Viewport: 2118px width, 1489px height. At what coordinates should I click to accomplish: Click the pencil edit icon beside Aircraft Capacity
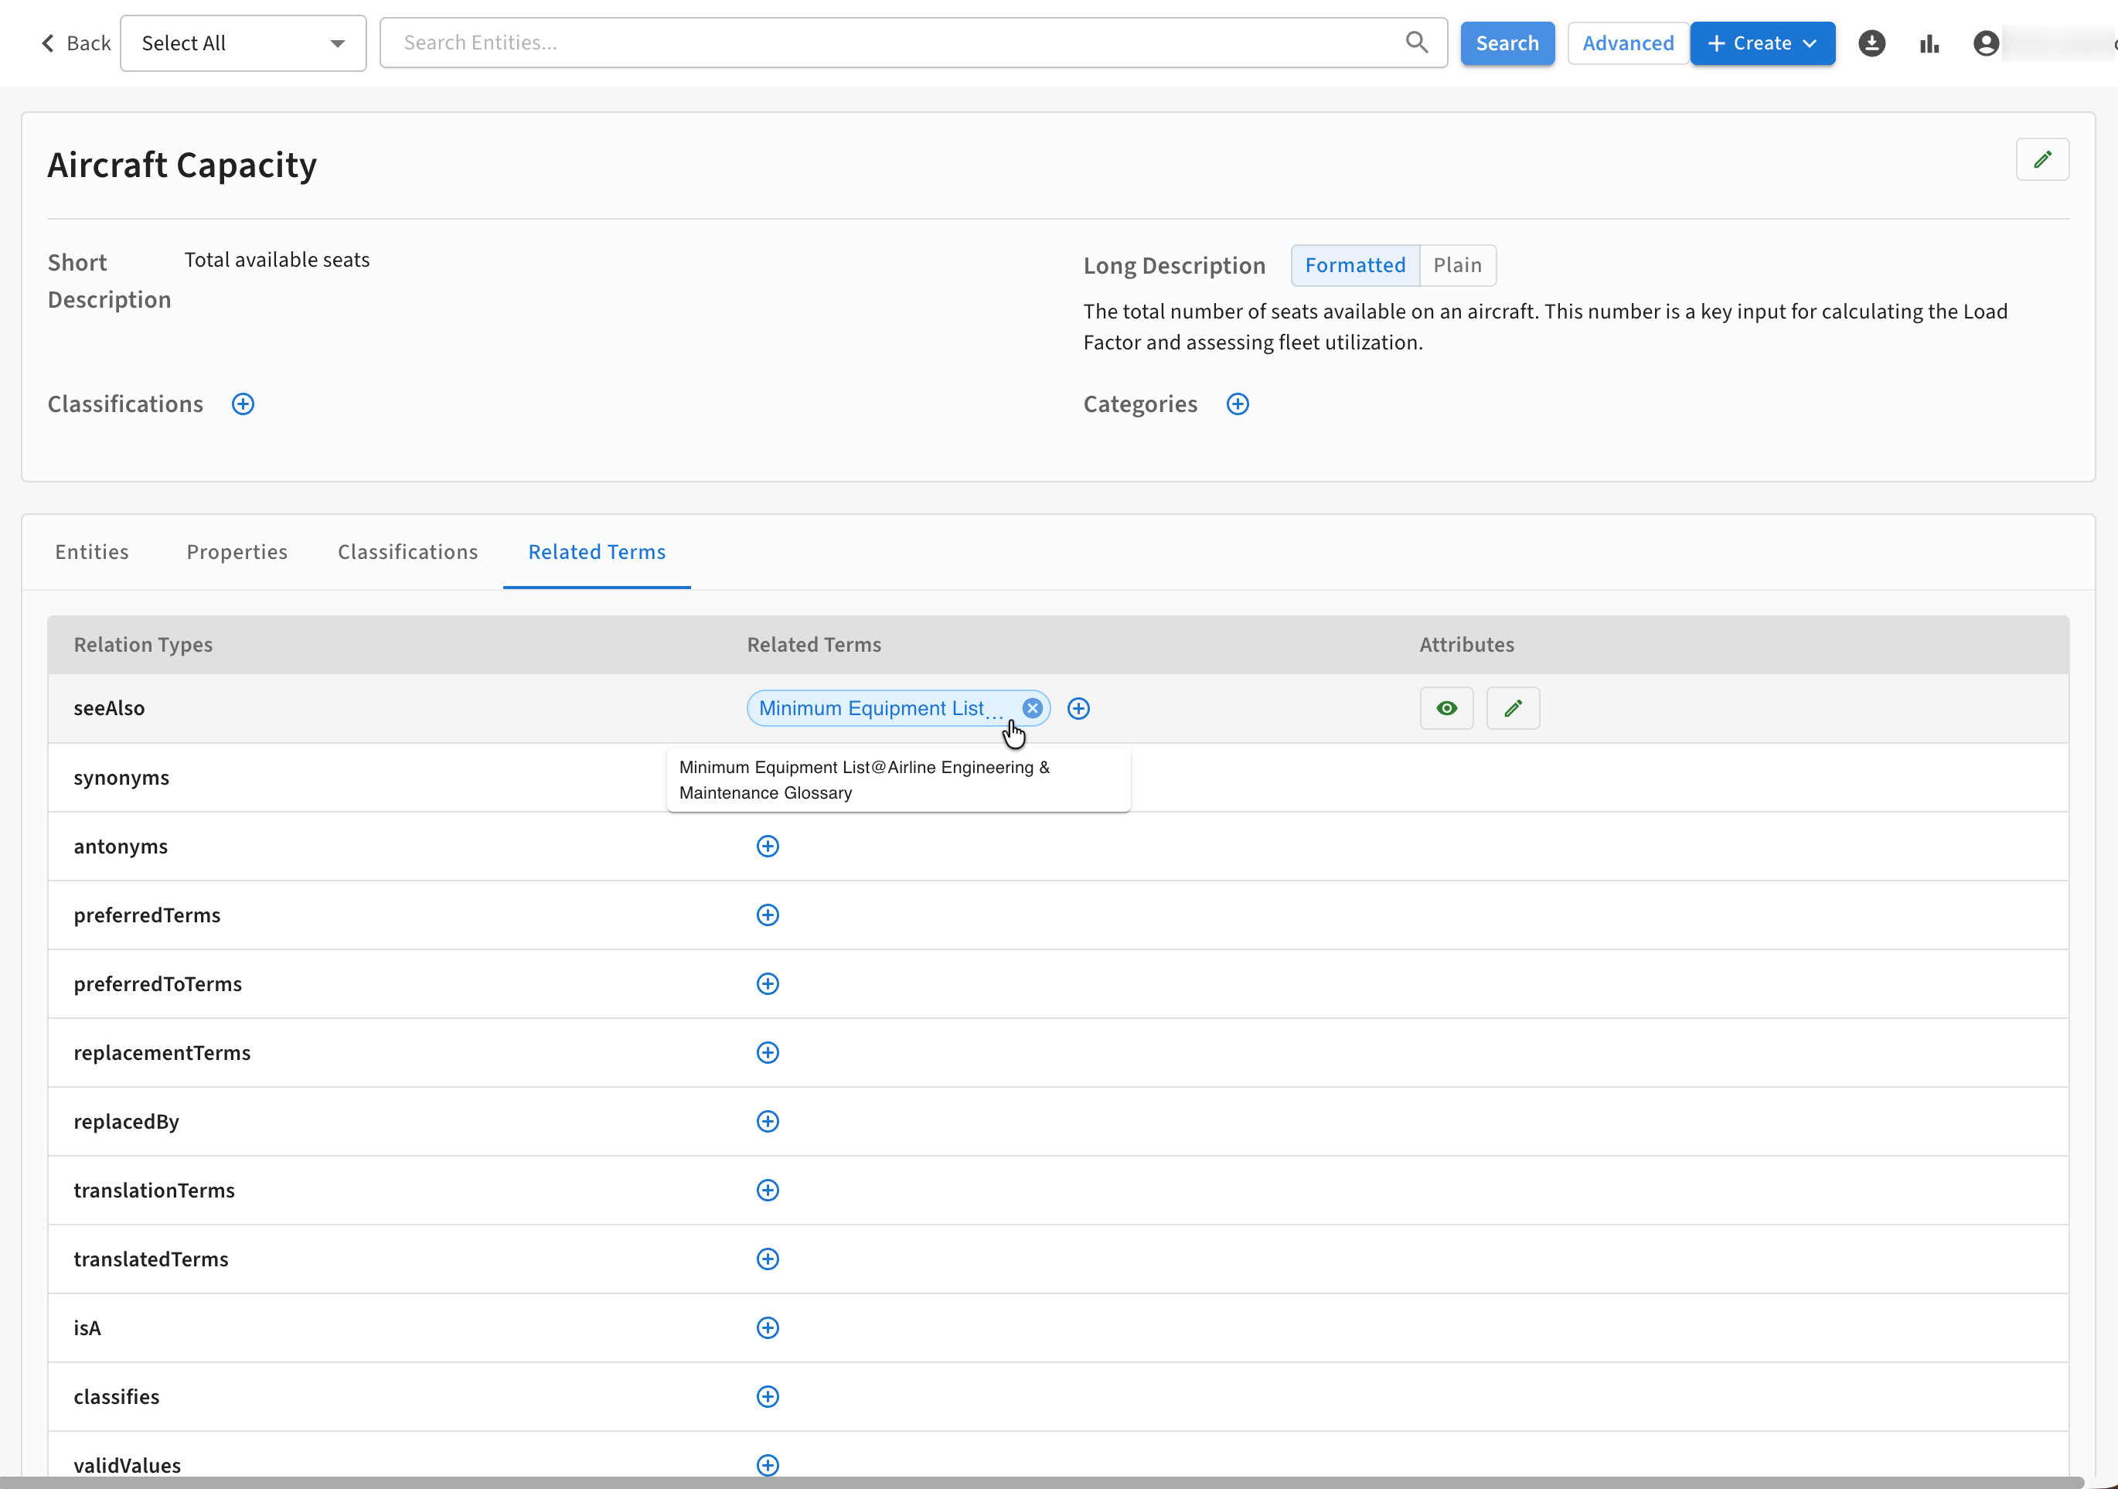tap(2042, 159)
